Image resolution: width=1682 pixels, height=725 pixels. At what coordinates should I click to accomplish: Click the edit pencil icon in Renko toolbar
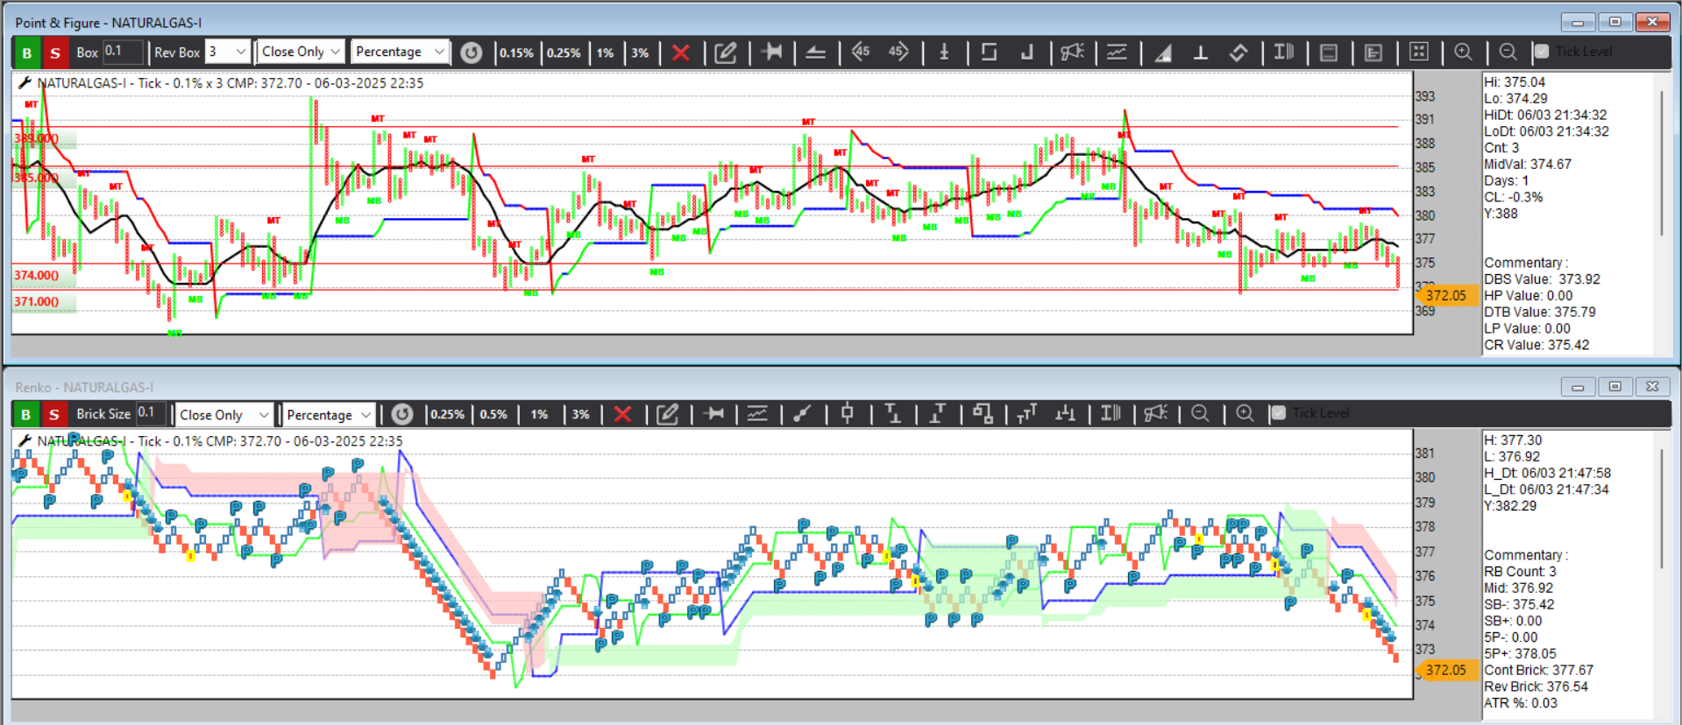[668, 414]
